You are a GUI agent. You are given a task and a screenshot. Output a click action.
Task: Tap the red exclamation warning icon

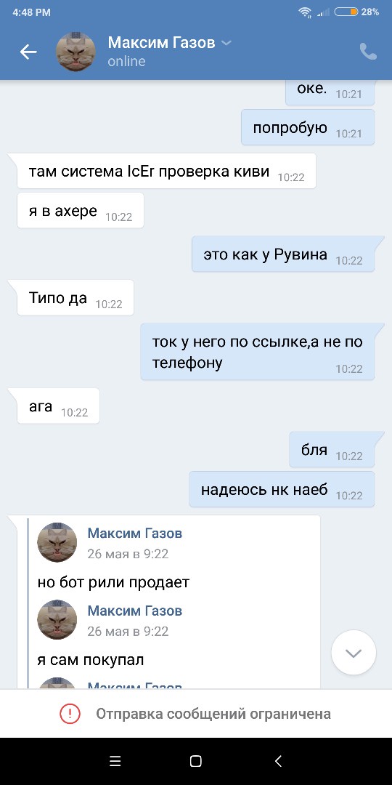[70, 714]
